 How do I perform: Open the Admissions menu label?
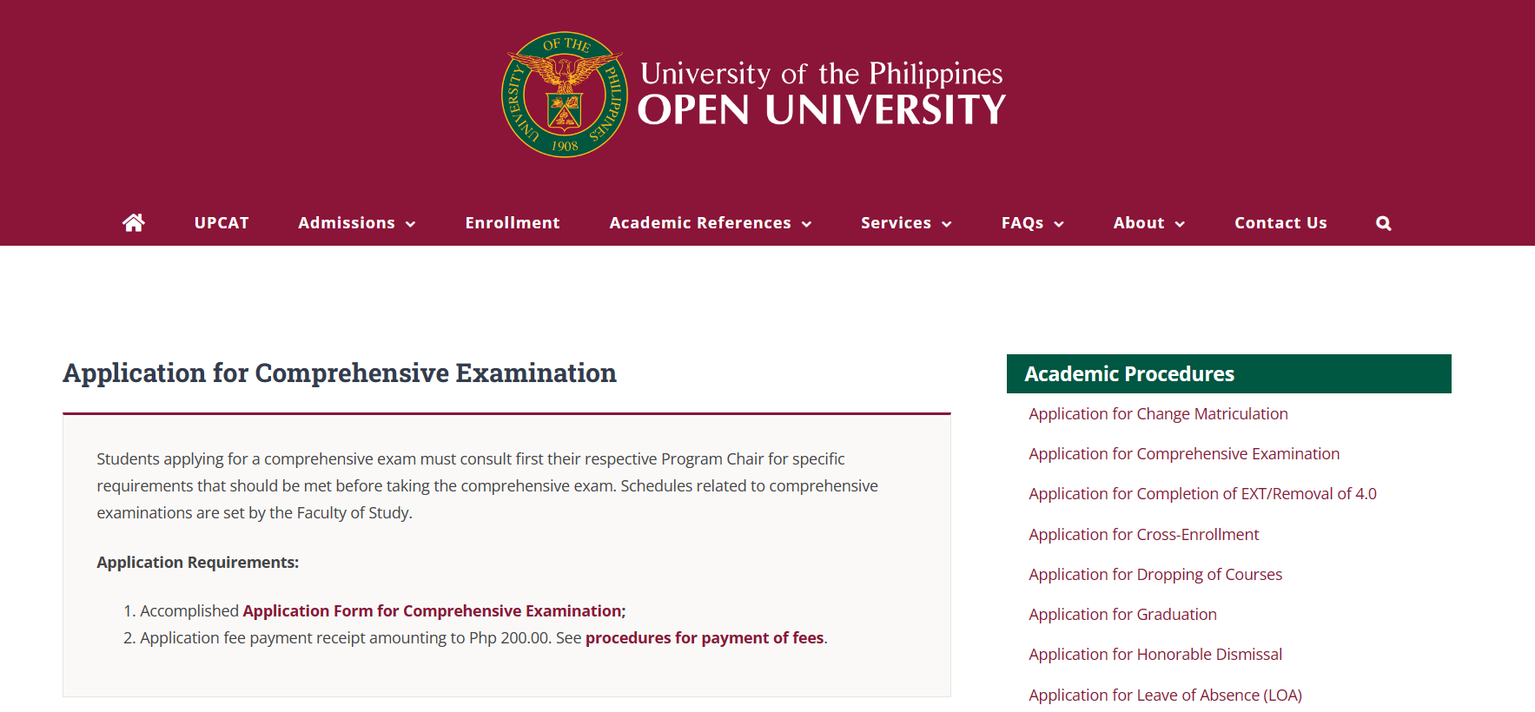[347, 223]
